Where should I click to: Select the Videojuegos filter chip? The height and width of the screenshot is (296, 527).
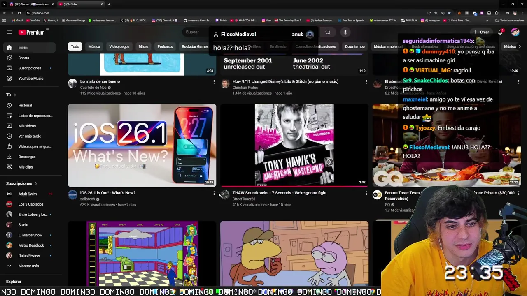119,46
